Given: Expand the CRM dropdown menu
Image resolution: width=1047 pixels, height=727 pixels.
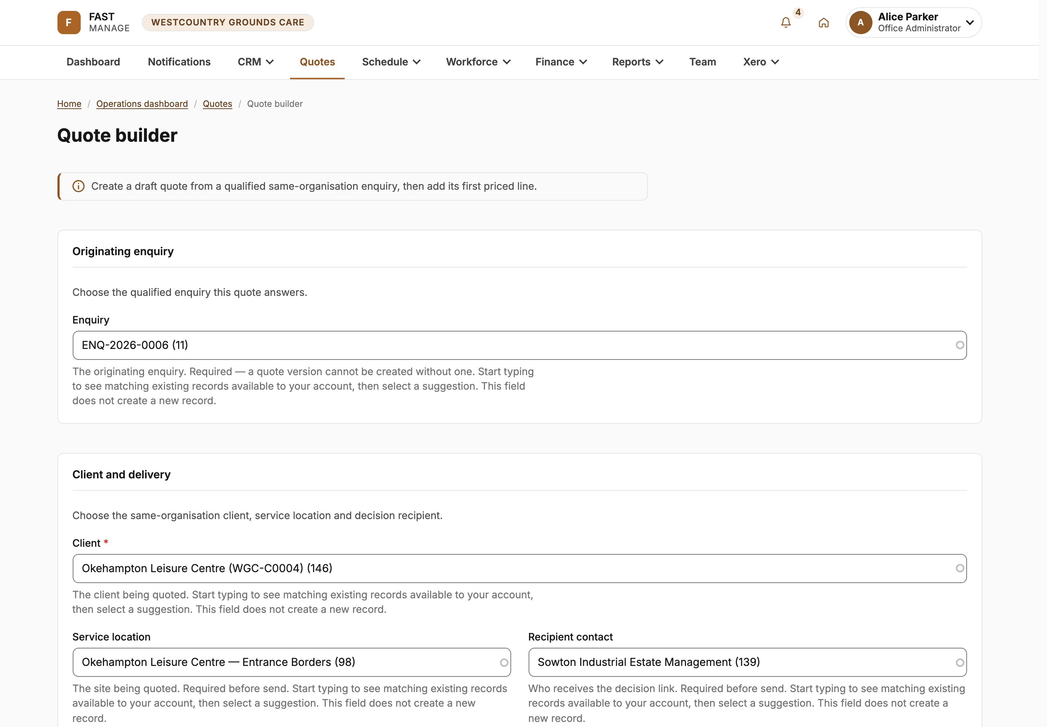Looking at the screenshot, I should click(255, 62).
